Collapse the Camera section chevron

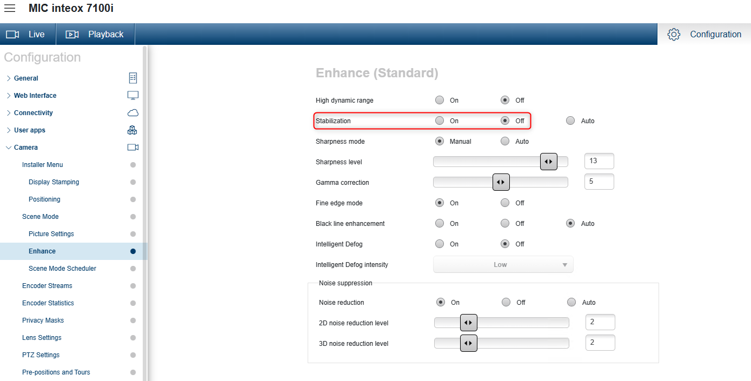[9, 148]
